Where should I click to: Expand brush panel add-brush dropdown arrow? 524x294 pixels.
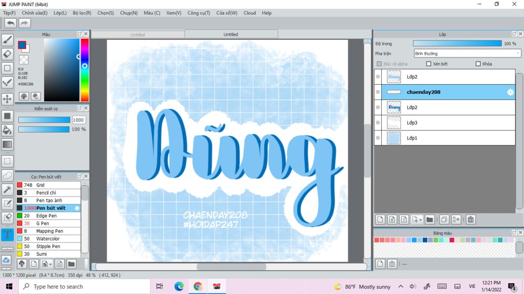click(x=50, y=264)
